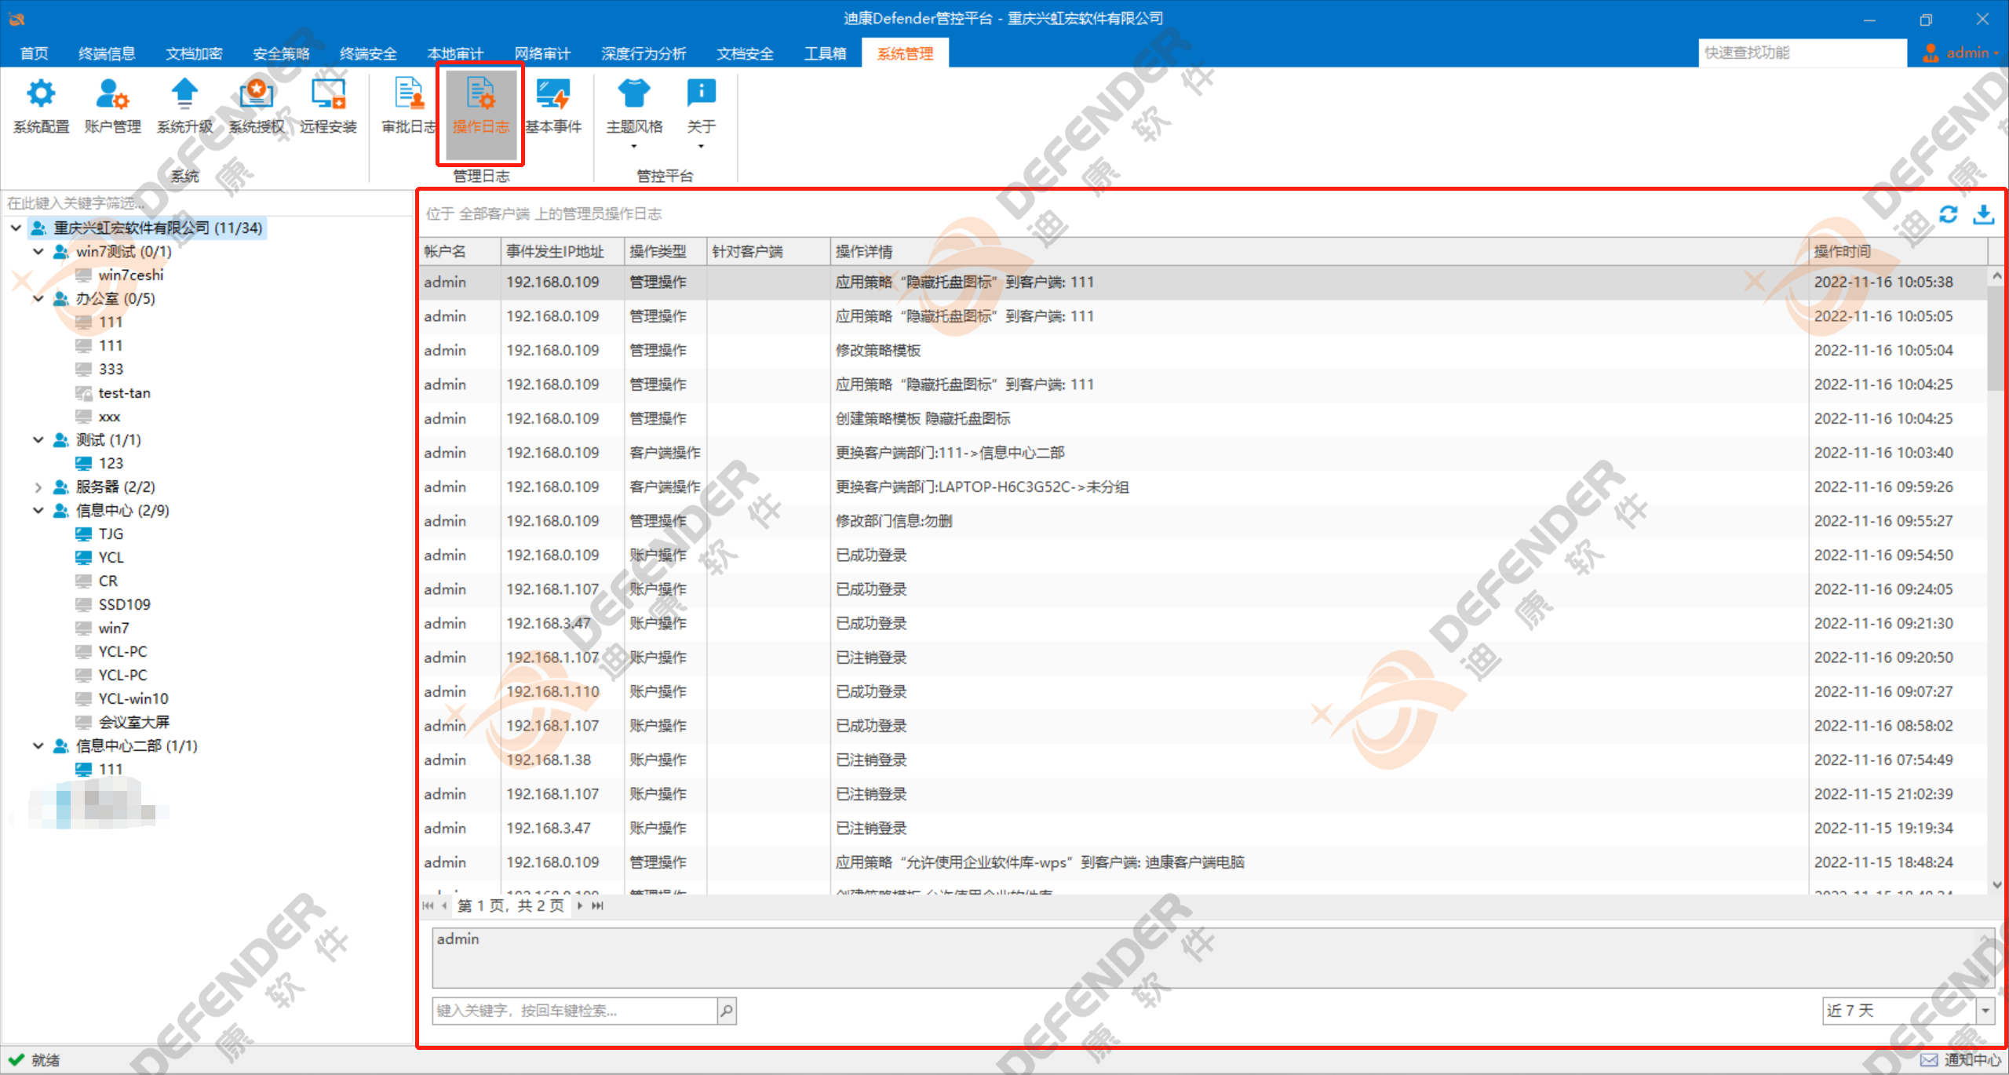Go to previous log page
Image resolution: width=2009 pixels, height=1075 pixels.
point(444,906)
